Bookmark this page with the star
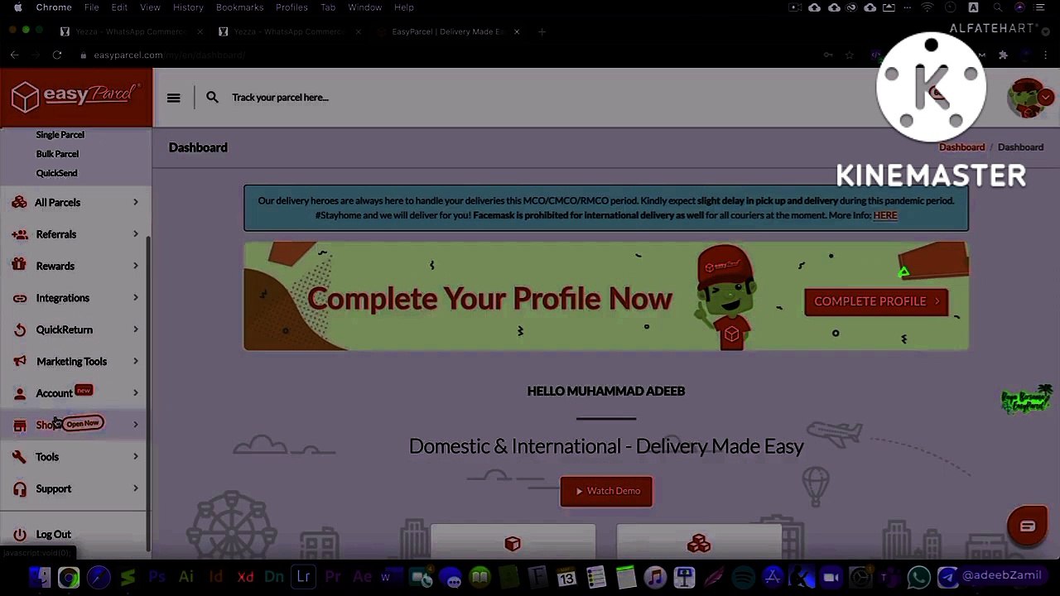 [x=850, y=55]
